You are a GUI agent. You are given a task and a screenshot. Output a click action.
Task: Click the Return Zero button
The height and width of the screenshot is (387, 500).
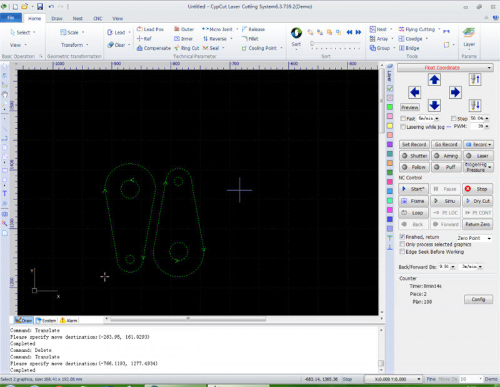tap(477, 224)
